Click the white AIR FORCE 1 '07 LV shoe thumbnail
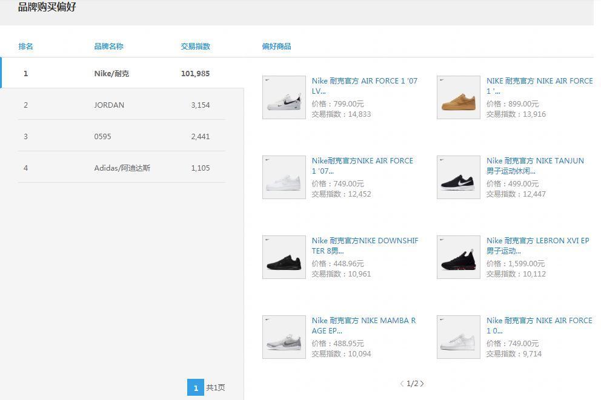601x400 pixels. tap(284, 97)
